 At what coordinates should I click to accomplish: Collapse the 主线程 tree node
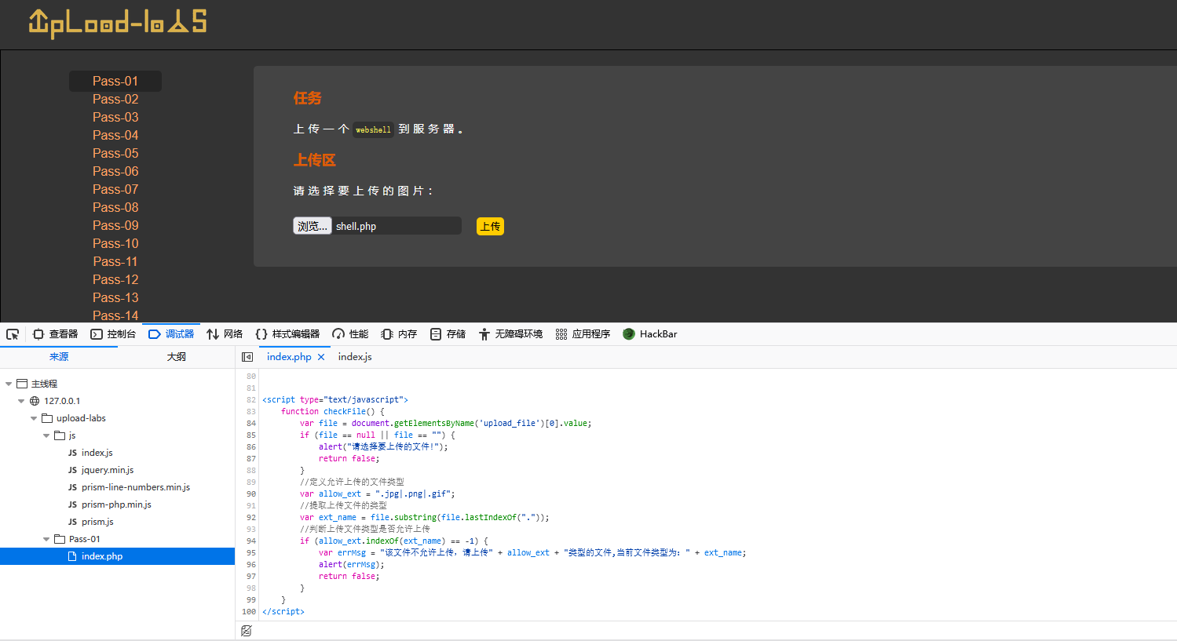coord(9,384)
